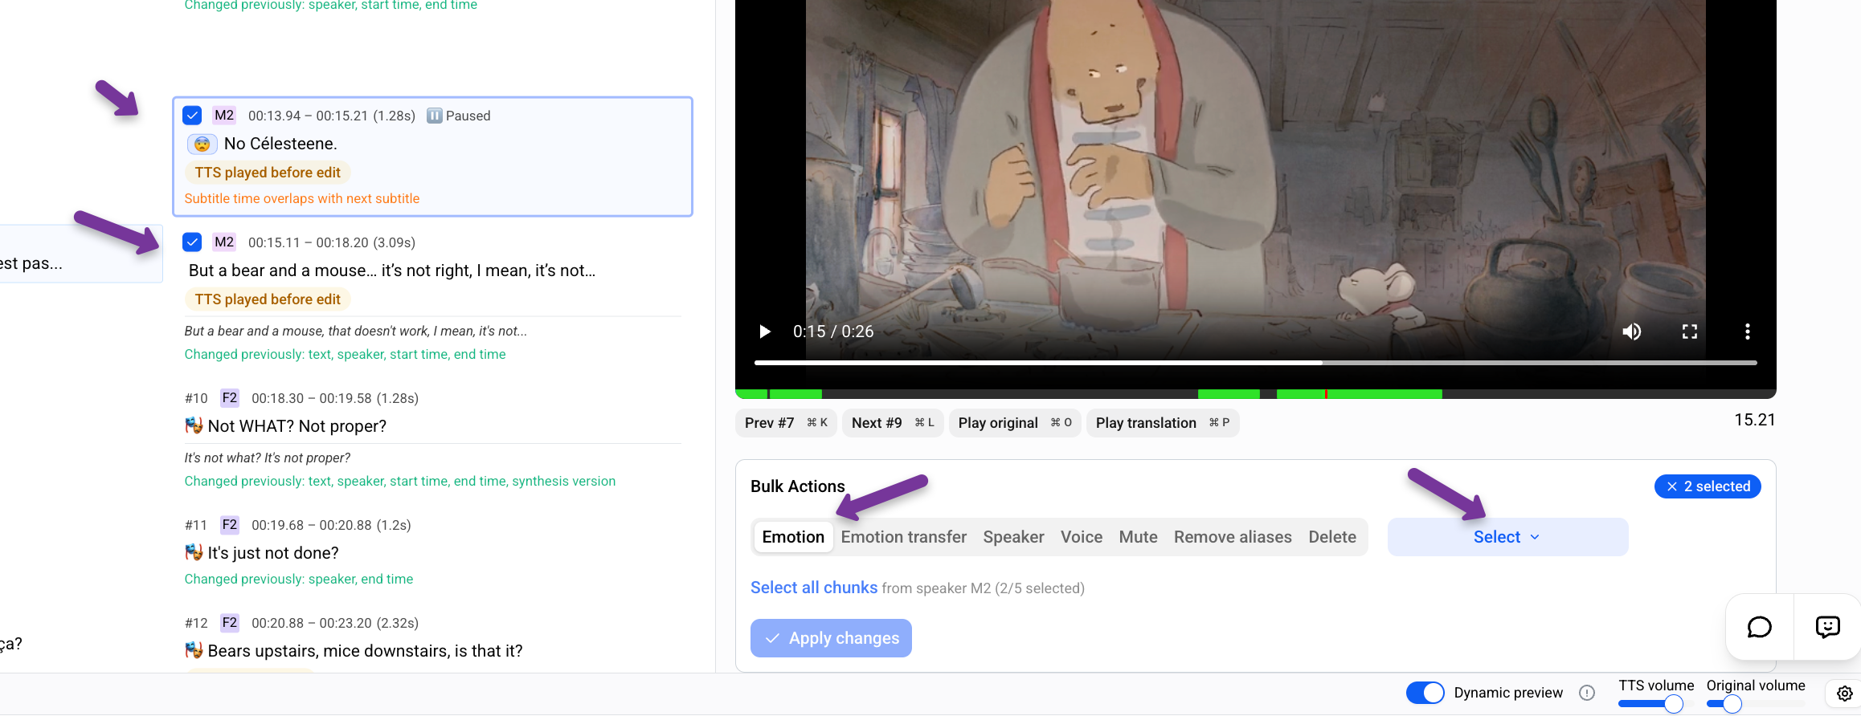Open video player more options menu
The height and width of the screenshot is (716, 1861).
[1747, 332]
